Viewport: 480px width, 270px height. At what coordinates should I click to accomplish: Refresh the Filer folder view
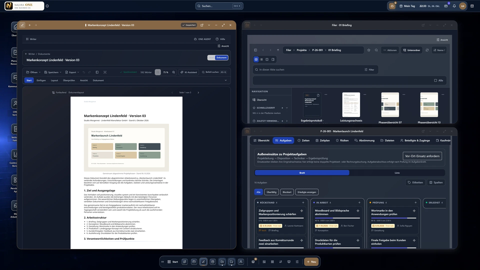coord(427,50)
